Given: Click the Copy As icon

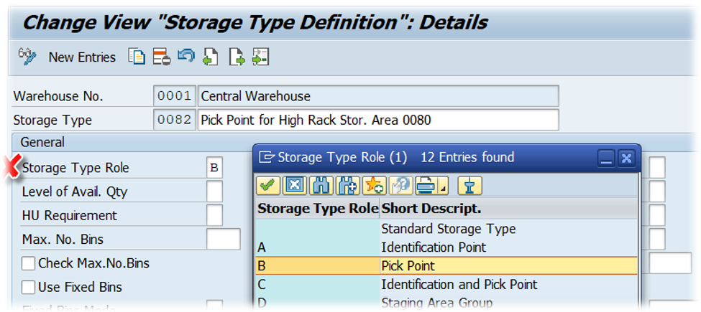Looking at the screenshot, I should point(137,57).
